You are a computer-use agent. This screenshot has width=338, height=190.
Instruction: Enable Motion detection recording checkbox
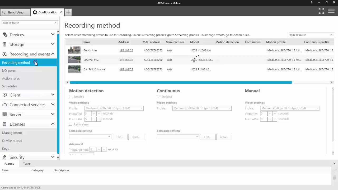71,97
